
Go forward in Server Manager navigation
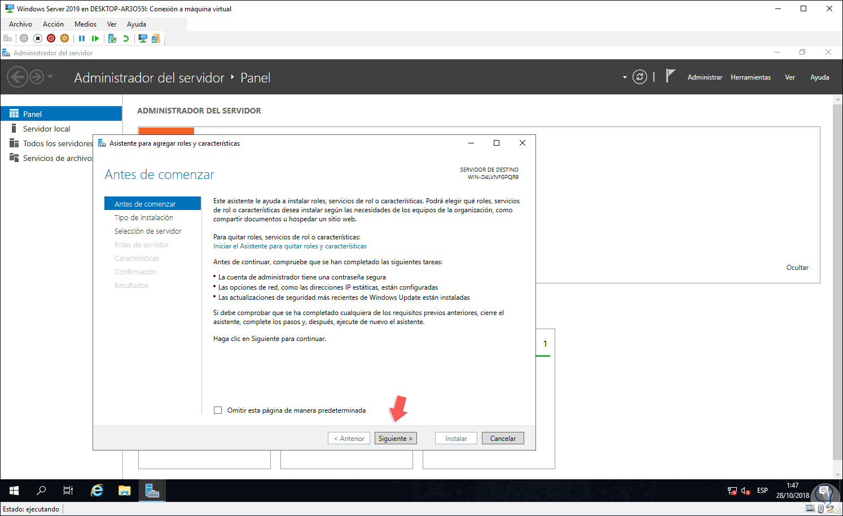point(37,77)
